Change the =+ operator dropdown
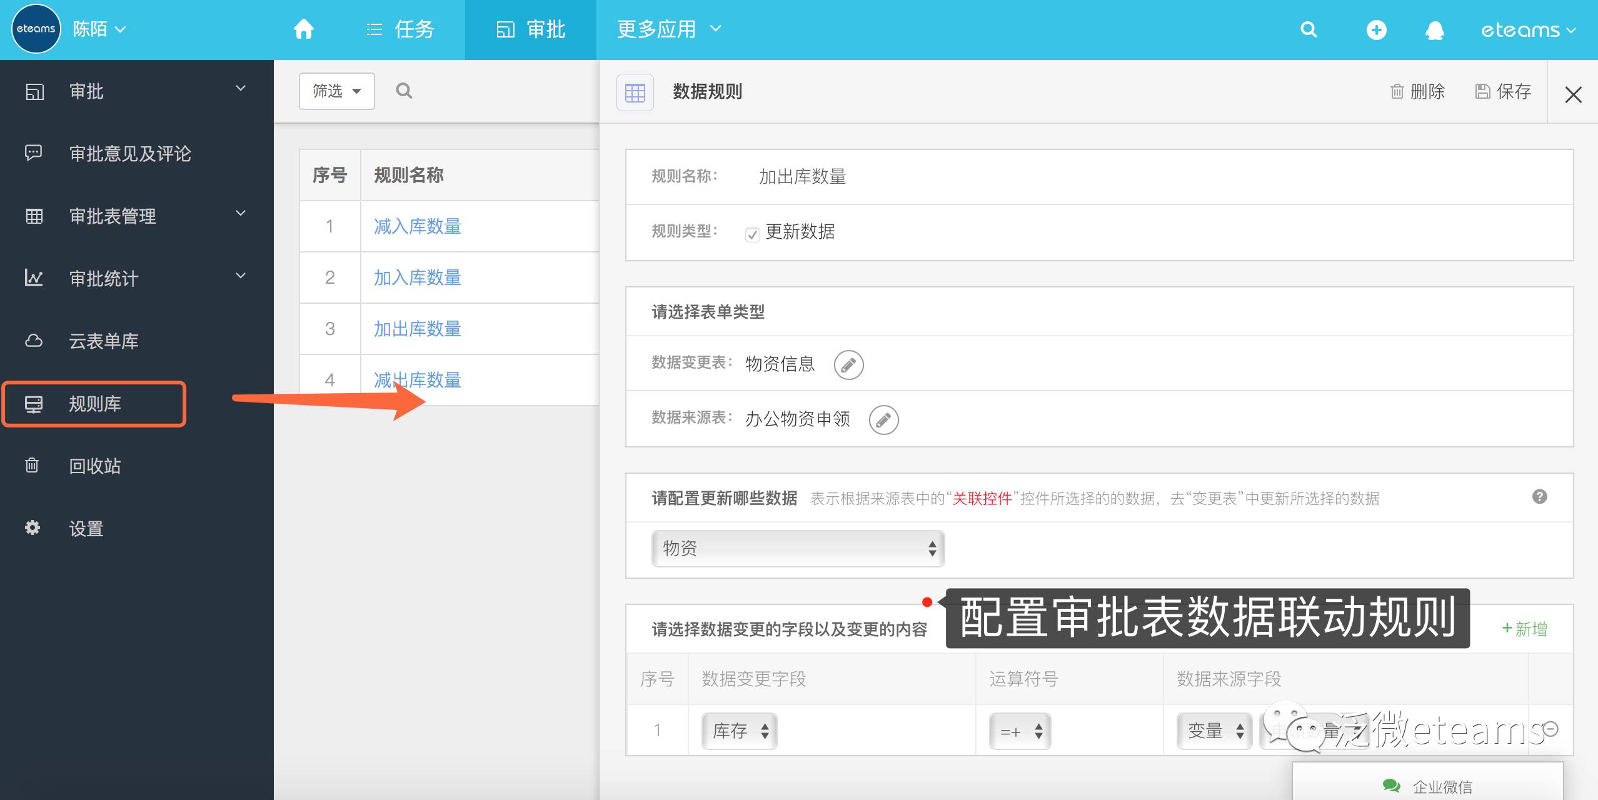Viewport: 1598px width, 800px height. 1020,731
